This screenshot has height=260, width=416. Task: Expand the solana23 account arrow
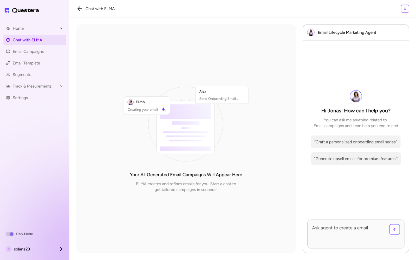[x=61, y=249]
